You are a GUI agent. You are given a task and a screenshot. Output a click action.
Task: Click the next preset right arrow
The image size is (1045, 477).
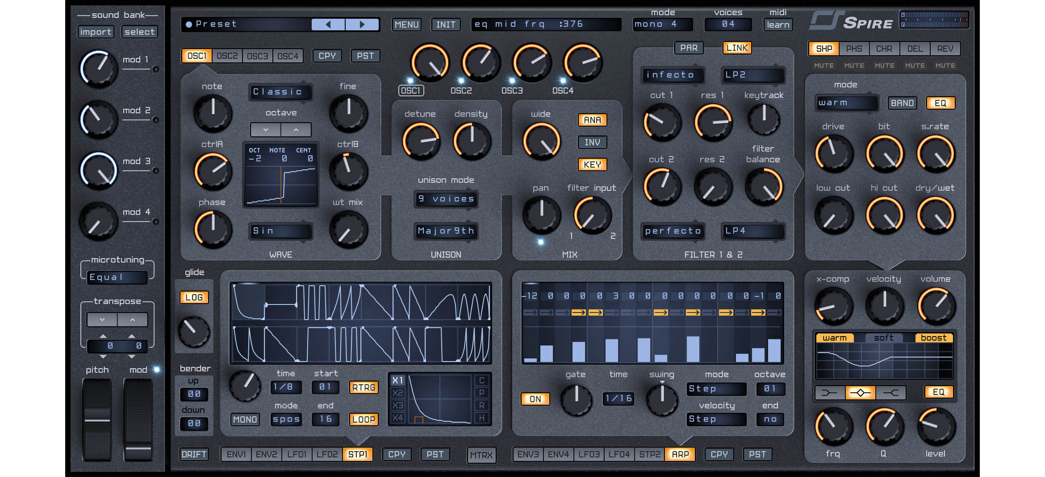click(362, 25)
